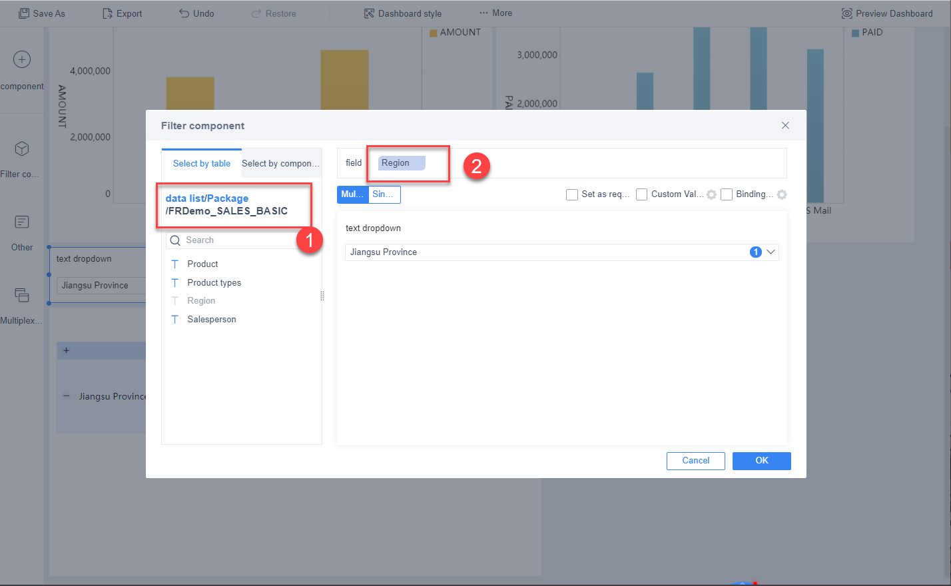The width and height of the screenshot is (951, 586).
Task: Check the Set as required checkbox
Action: tap(572, 194)
